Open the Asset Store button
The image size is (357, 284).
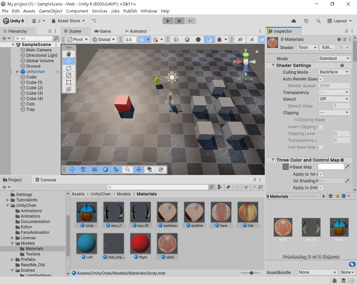click(68, 21)
